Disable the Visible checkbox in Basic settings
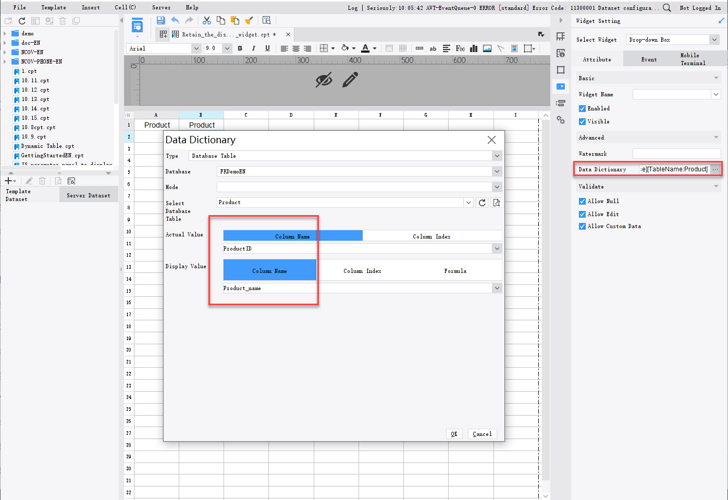 pos(582,121)
